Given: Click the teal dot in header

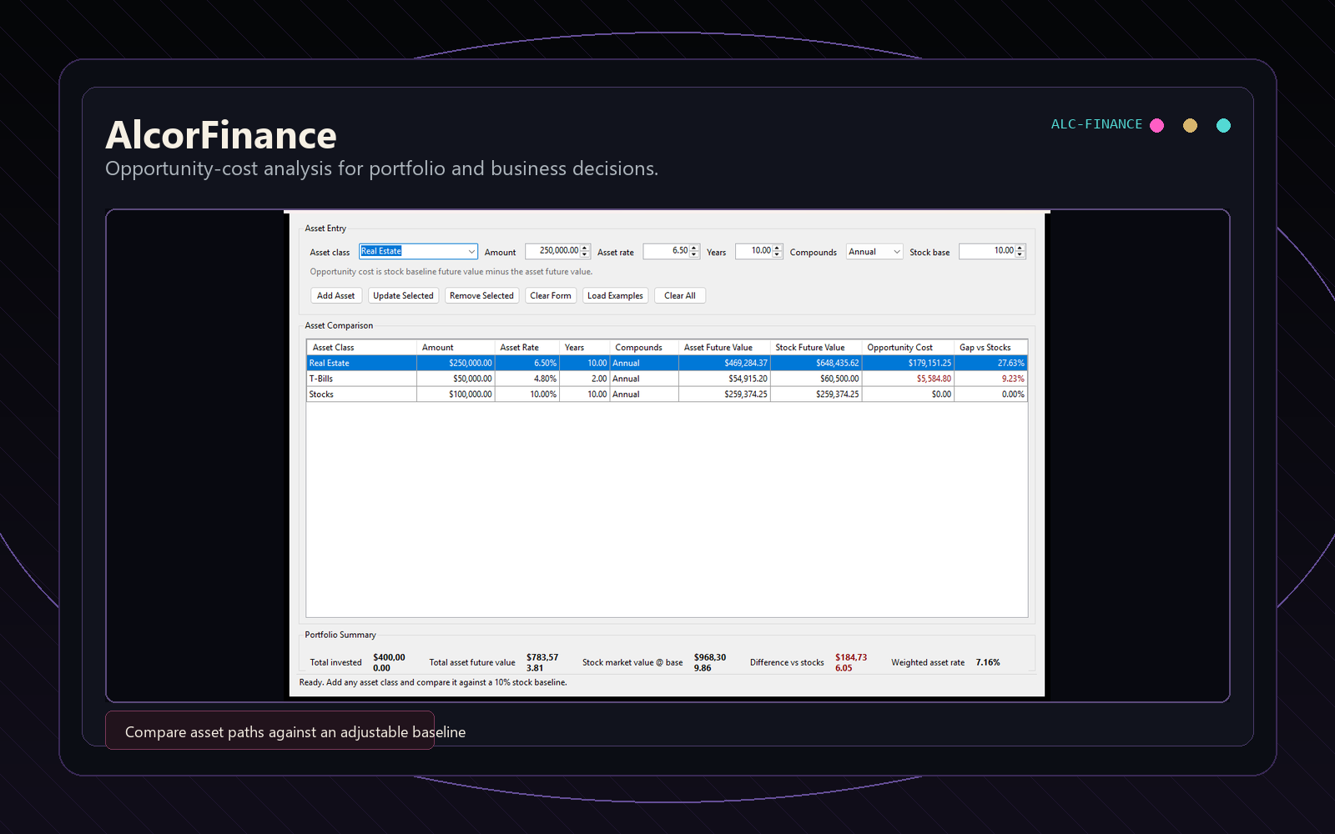Looking at the screenshot, I should [1223, 125].
